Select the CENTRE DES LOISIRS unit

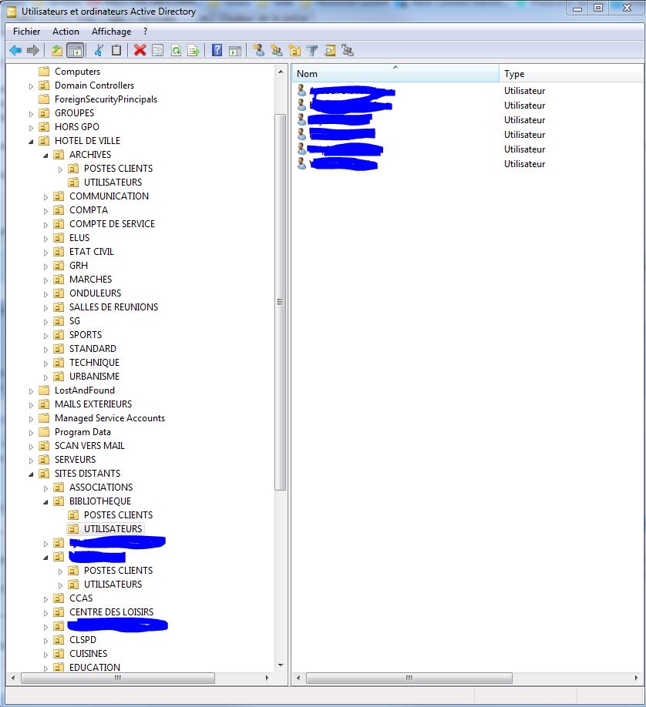tap(112, 612)
